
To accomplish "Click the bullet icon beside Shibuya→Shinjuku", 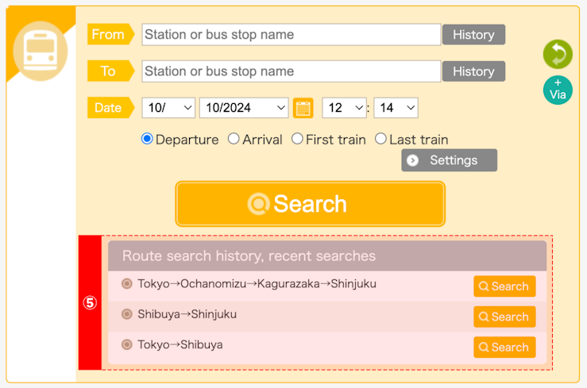I will click(x=127, y=314).
